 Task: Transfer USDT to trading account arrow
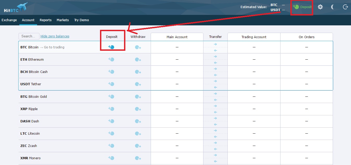click(215, 81)
